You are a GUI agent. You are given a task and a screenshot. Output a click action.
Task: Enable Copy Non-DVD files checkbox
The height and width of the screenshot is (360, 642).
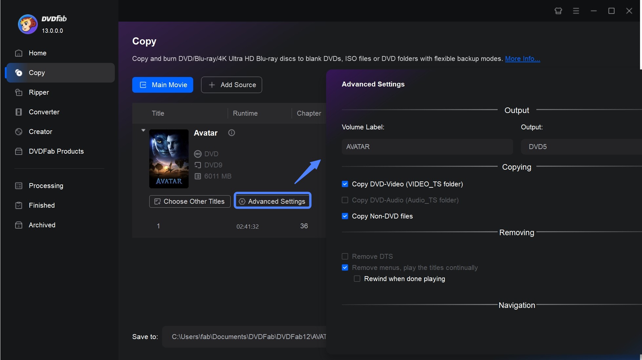[345, 216]
